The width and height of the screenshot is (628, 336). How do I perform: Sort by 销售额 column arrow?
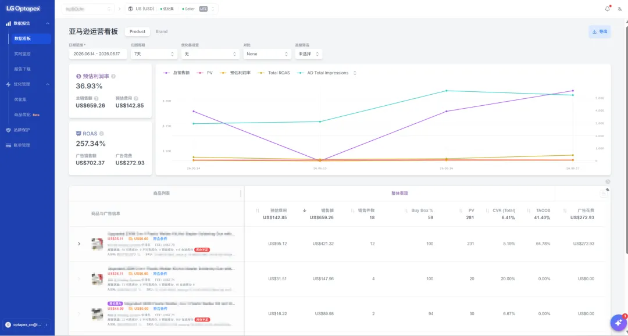click(x=304, y=210)
